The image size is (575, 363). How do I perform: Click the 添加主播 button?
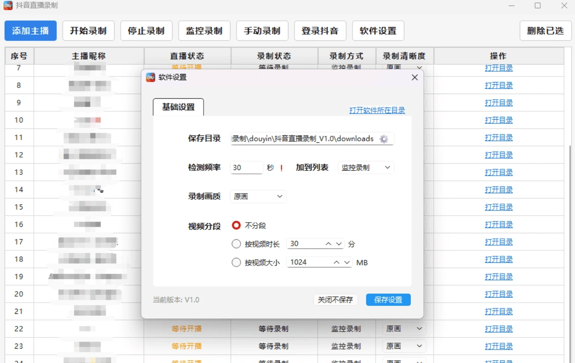31,31
